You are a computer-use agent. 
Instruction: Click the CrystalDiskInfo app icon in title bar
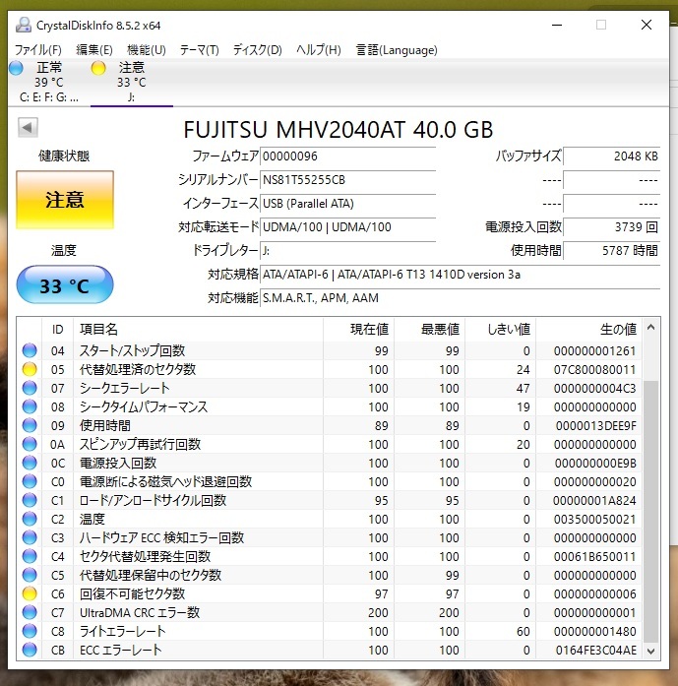point(24,26)
